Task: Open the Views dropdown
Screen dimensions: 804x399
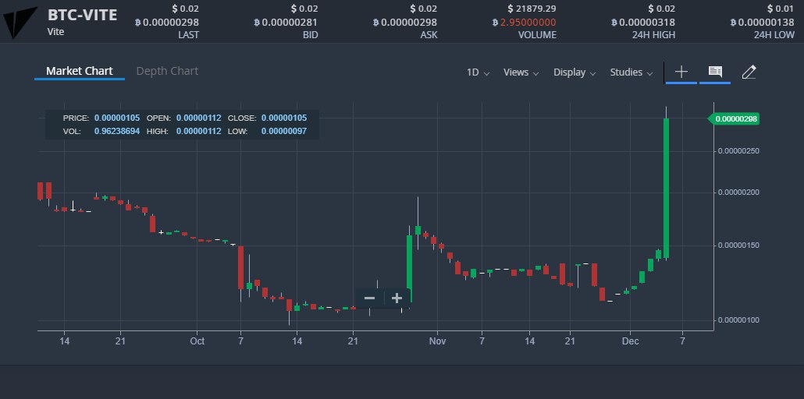Action: 521,72
